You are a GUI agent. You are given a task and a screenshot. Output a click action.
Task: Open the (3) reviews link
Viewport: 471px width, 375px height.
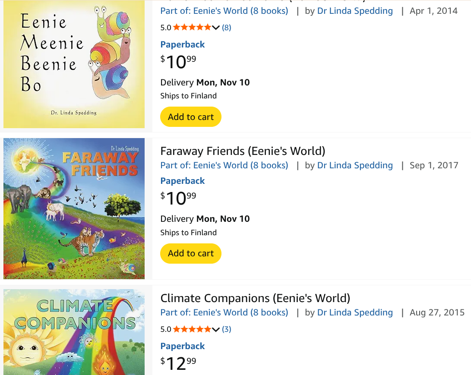[227, 329]
